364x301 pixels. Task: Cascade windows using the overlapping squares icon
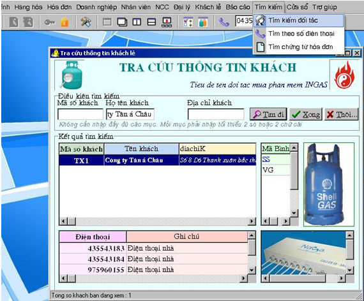122,22
